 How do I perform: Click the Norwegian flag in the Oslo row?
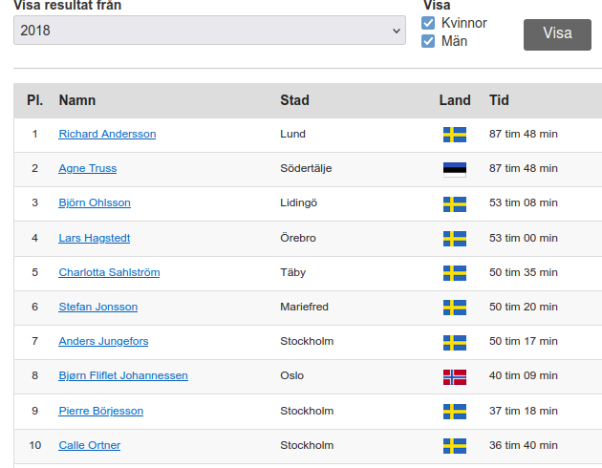[454, 376]
